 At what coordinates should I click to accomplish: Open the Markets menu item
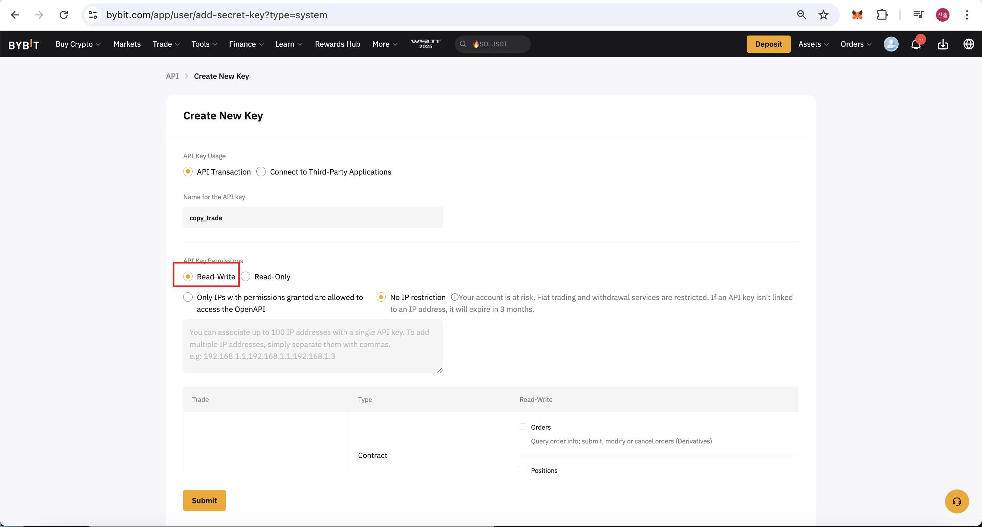click(127, 44)
